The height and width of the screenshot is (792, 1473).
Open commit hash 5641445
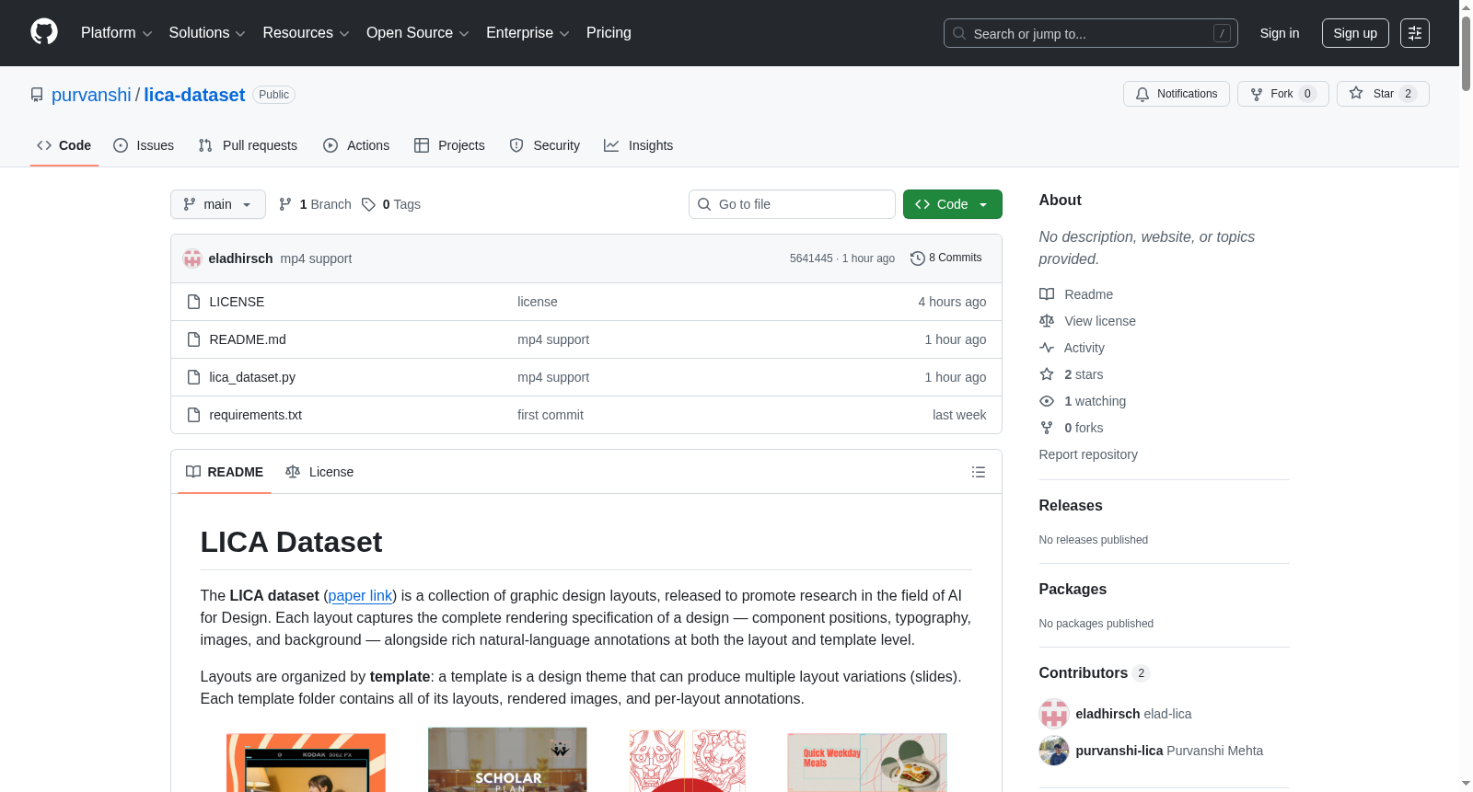click(x=811, y=258)
